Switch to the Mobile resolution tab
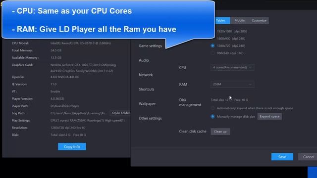This screenshot has height=178, width=317. click(239, 20)
